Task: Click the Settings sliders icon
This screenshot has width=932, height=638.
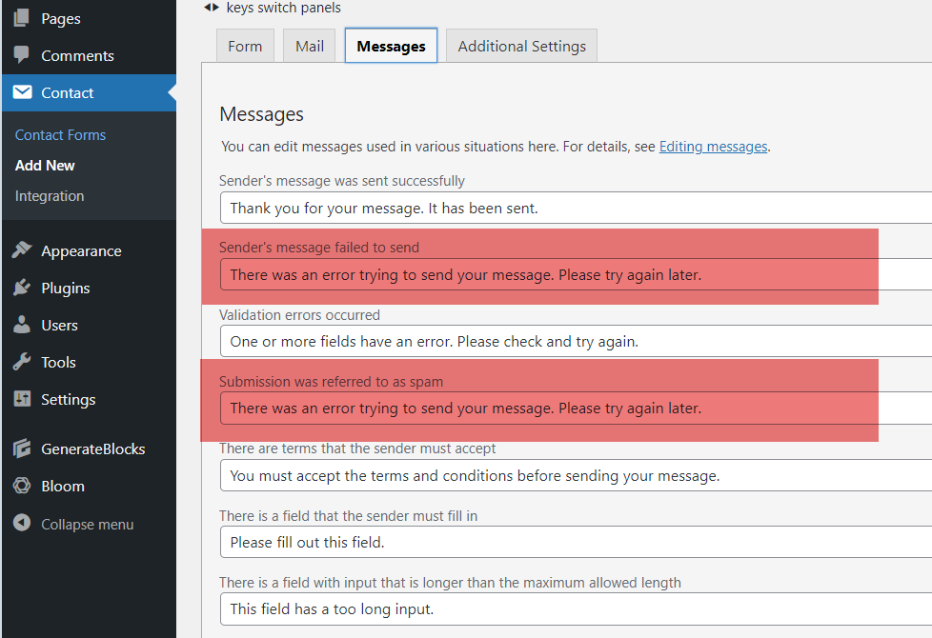Action: click(22, 399)
